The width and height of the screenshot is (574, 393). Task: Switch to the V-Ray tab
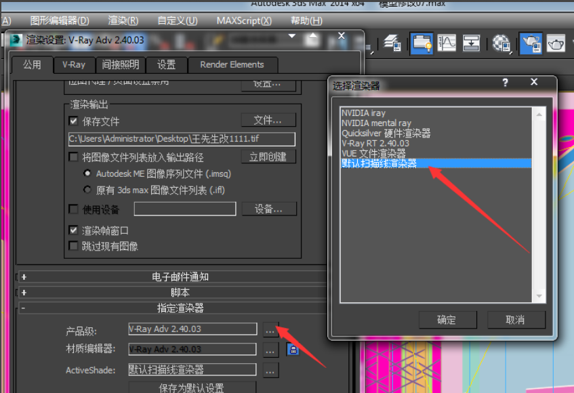tap(74, 65)
